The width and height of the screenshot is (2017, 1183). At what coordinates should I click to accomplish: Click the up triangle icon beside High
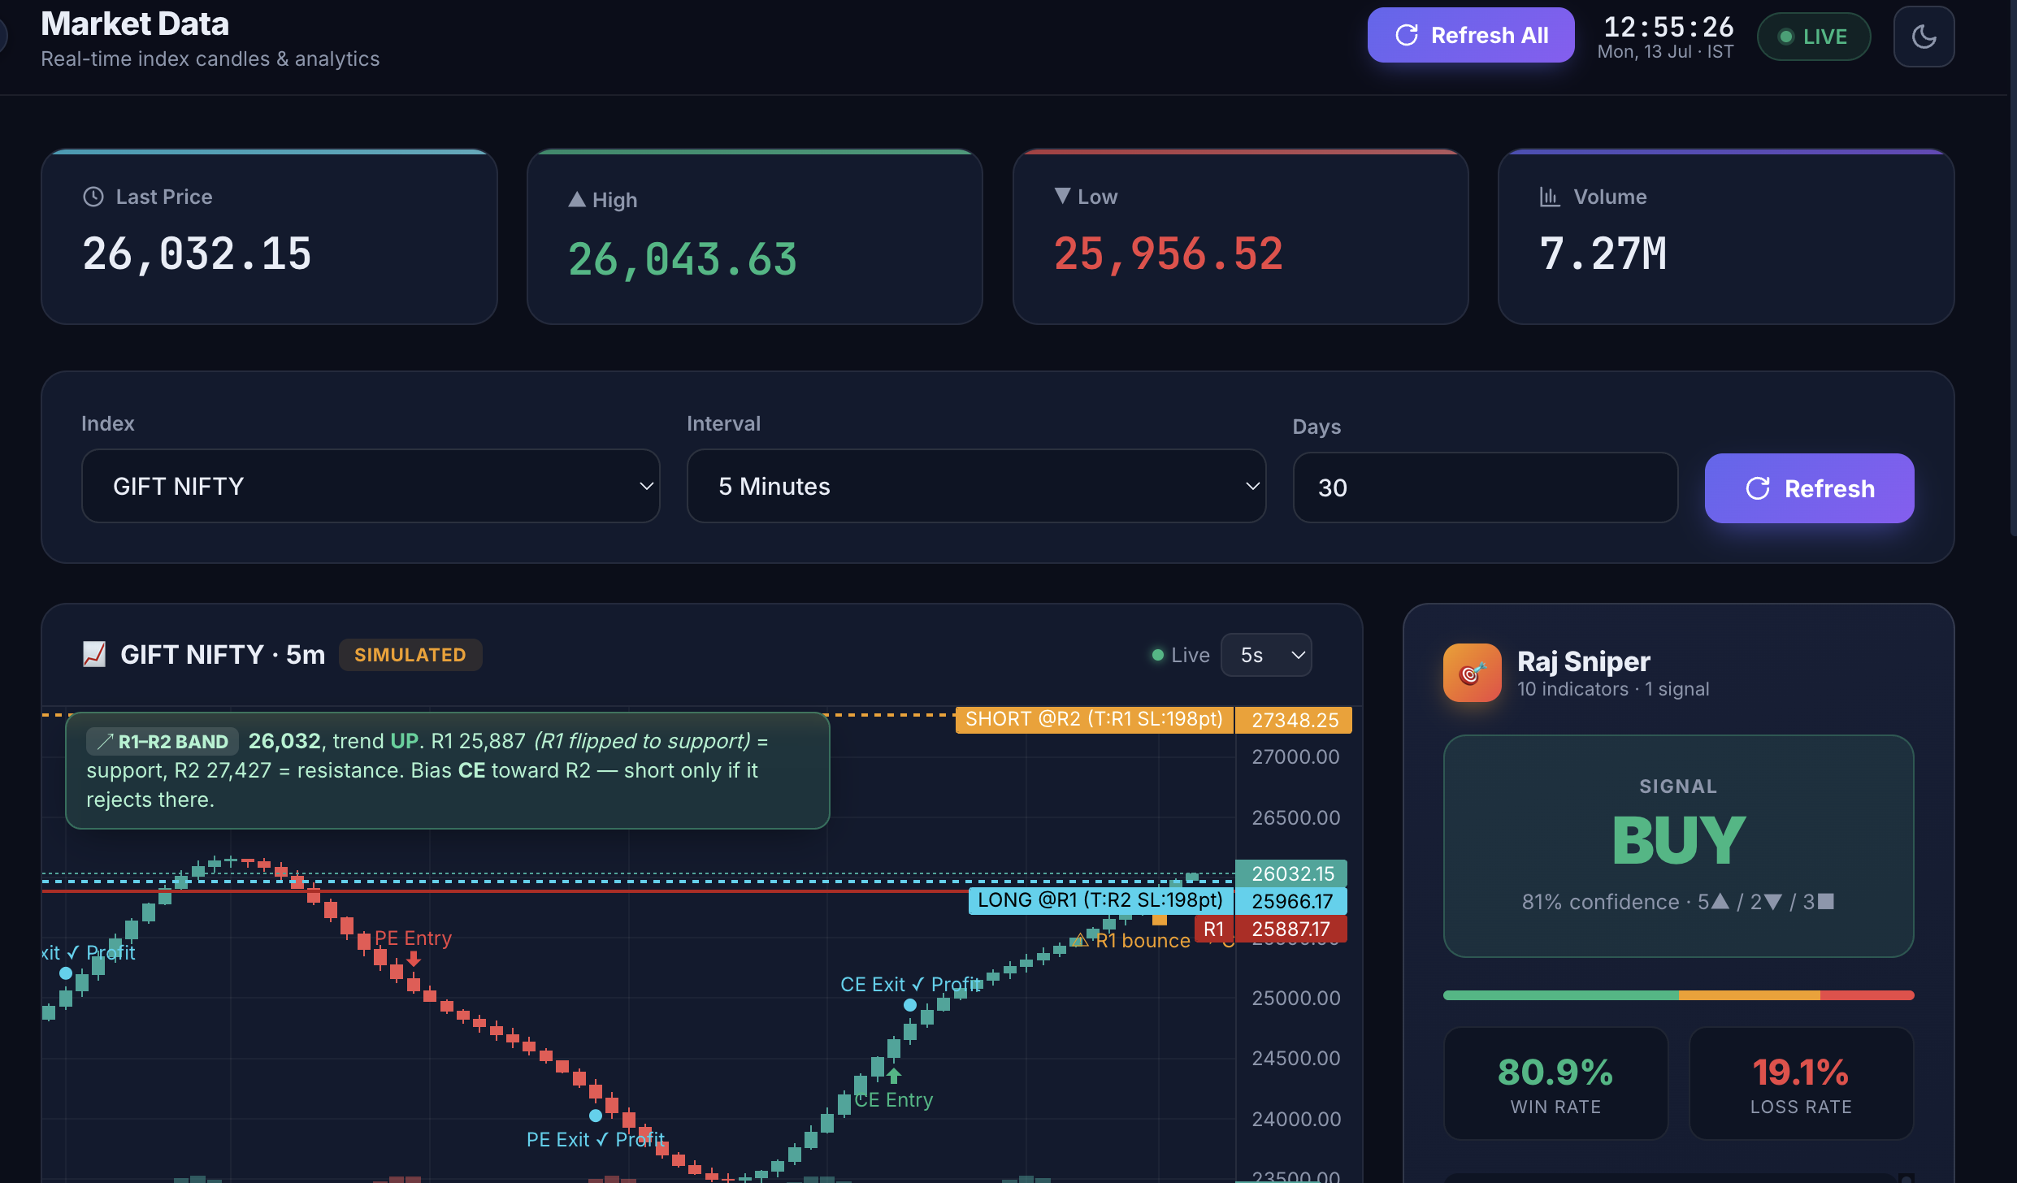pos(577,199)
